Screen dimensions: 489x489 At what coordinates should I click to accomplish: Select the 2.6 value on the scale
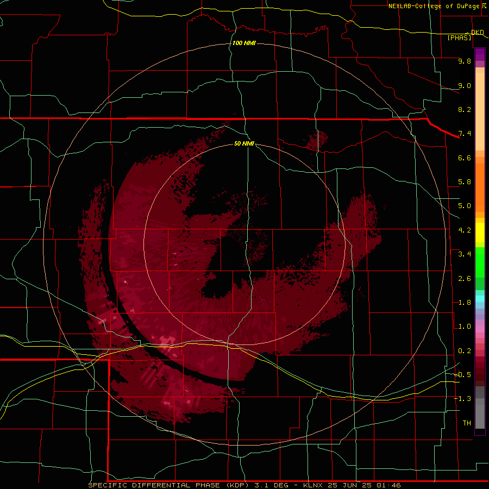(x=465, y=279)
